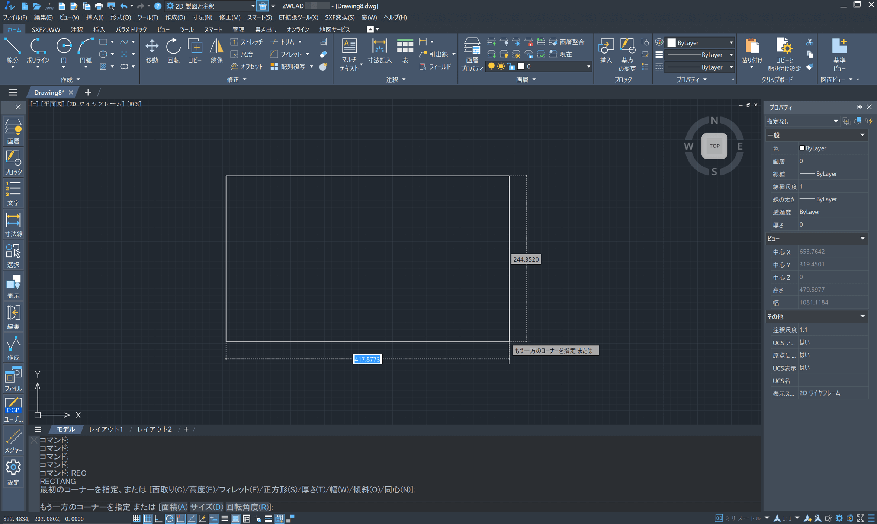Image resolution: width=877 pixels, height=524 pixels.
Task: Switch to the SXFとJWW ribbon tab
Action: pos(46,29)
